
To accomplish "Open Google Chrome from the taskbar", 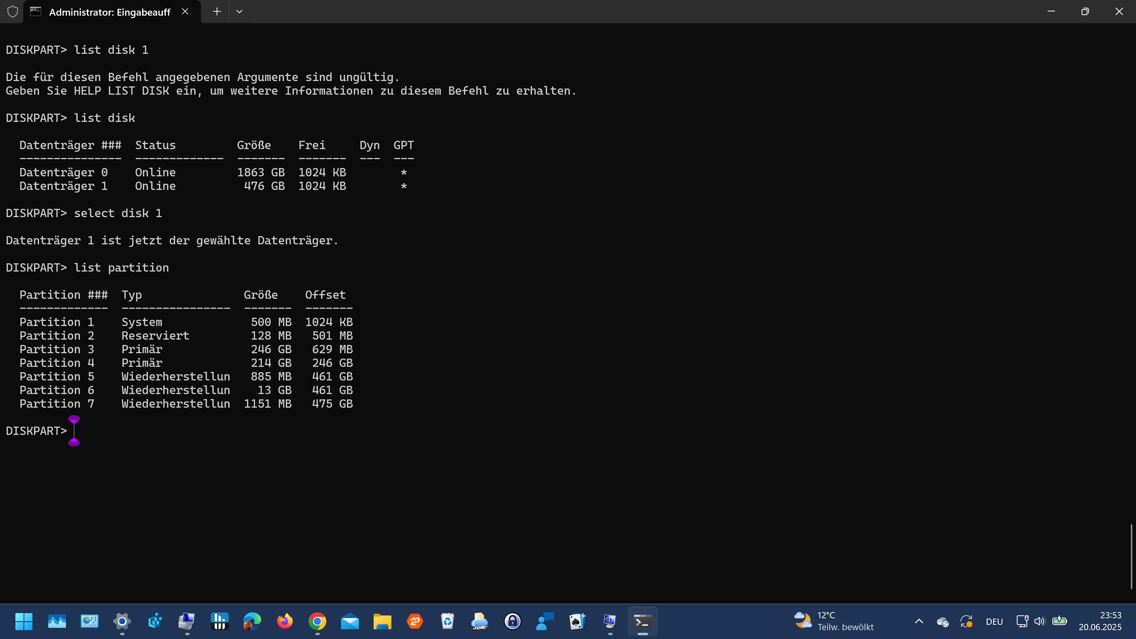I will (x=317, y=621).
